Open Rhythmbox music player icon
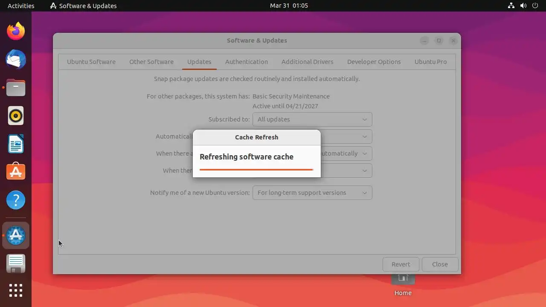This screenshot has height=307, width=546. coord(16,116)
